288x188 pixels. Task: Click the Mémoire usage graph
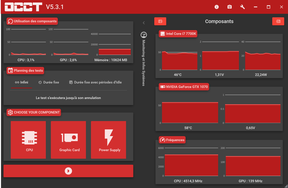114,52
